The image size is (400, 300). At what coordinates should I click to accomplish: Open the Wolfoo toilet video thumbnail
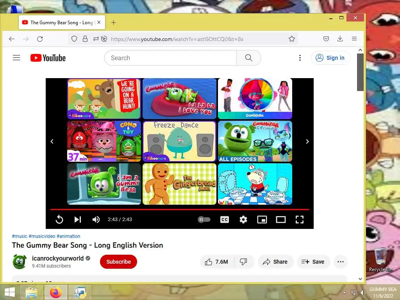tap(255, 184)
